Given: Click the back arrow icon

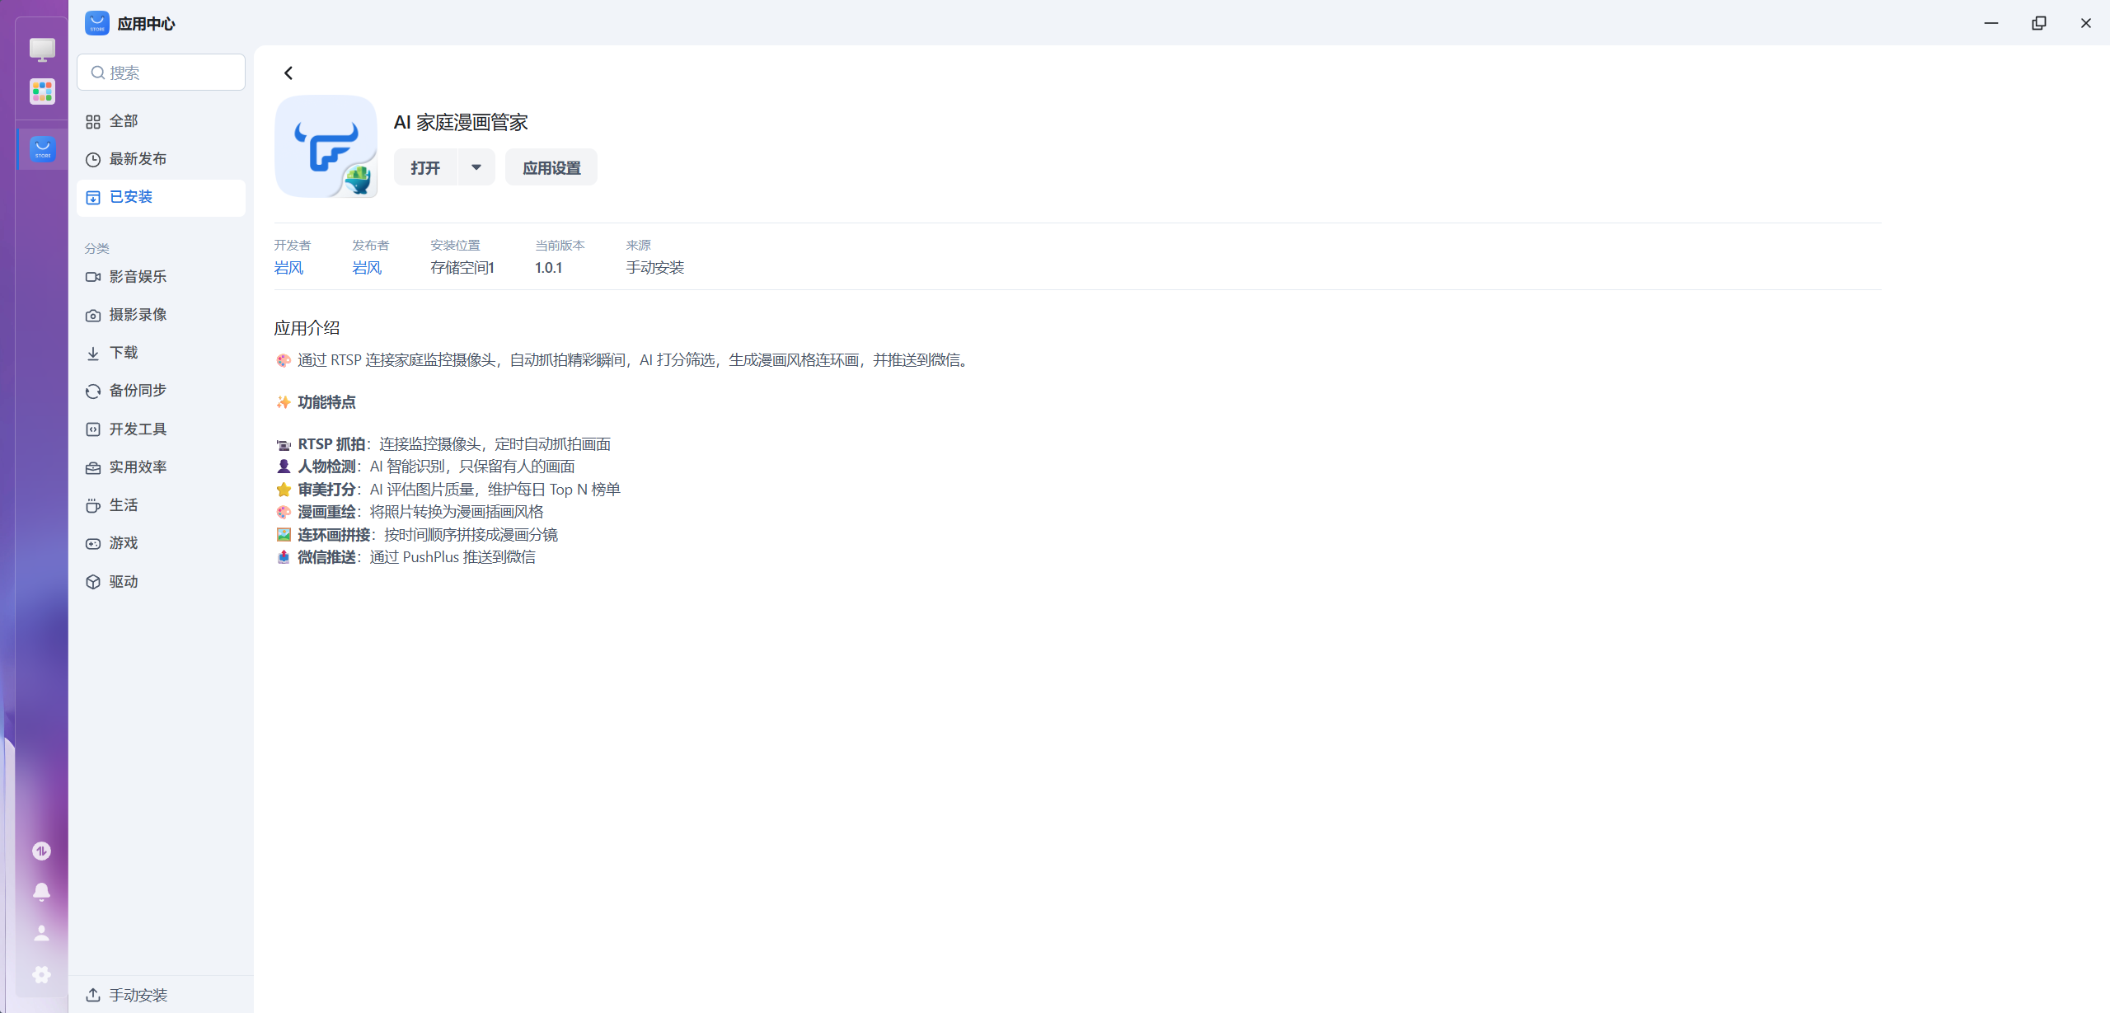Looking at the screenshot, I should [x=288, y=73].
